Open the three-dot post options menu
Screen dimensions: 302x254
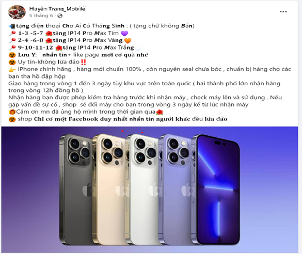[x=283, y=11]
